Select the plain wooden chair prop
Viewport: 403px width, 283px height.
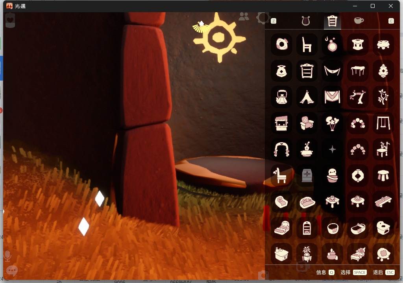(307, 44)
